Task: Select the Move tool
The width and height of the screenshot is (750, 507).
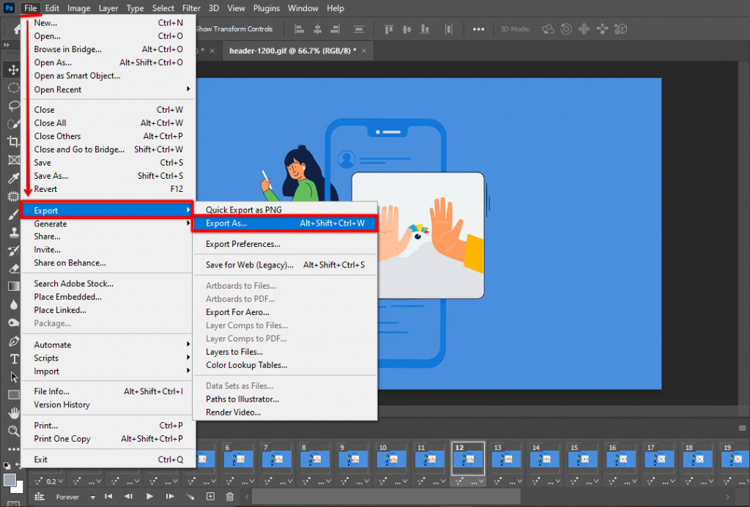Action: pyautogui.click(x=12, y=70)
